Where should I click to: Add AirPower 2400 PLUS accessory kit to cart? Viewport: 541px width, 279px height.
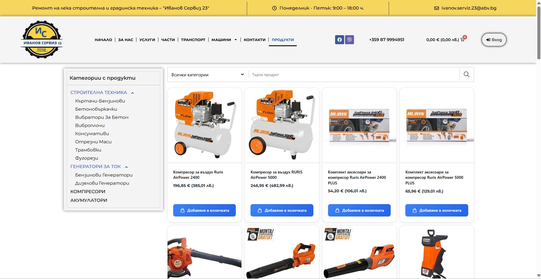pos(359,210)
